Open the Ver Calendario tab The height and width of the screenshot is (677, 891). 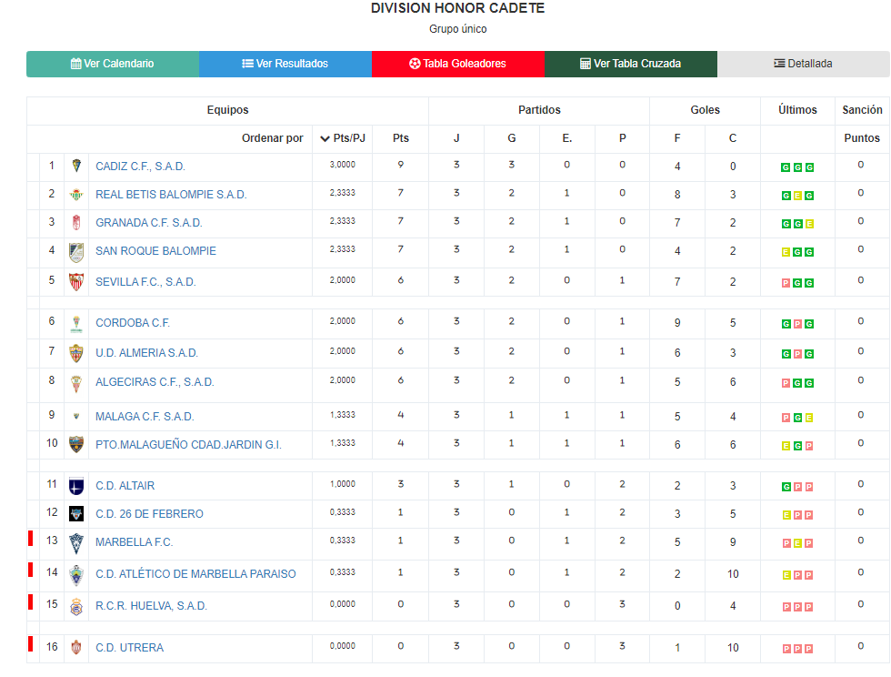click(x=113, y=64)
